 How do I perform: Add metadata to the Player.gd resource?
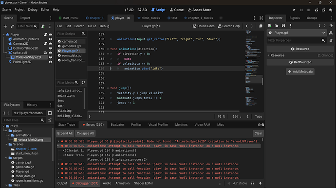[x=300, y=71]
